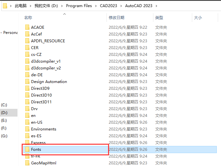This screenshot has height=166, width=221.
Task: Click the CER folder icon
Action: click(x=27, y=47)
